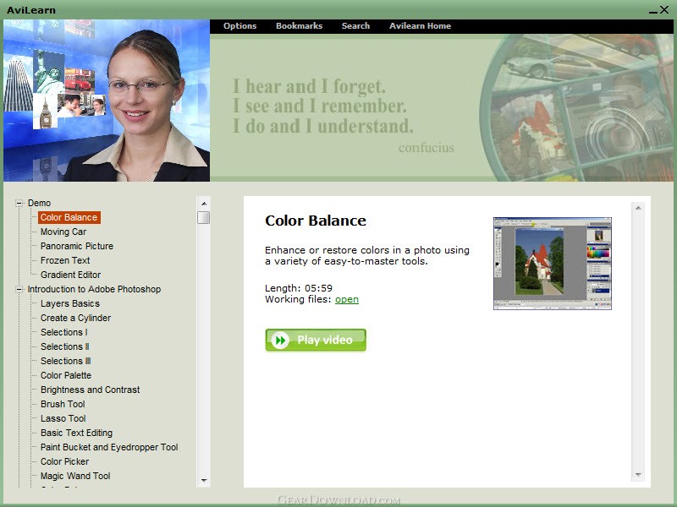Open the Selections II lesson
The image size is (677, 507).
coord(65,346)
